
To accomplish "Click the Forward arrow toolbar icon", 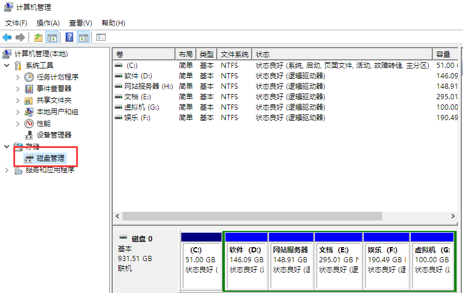I will pyautogui.click(x=20, y=38).
